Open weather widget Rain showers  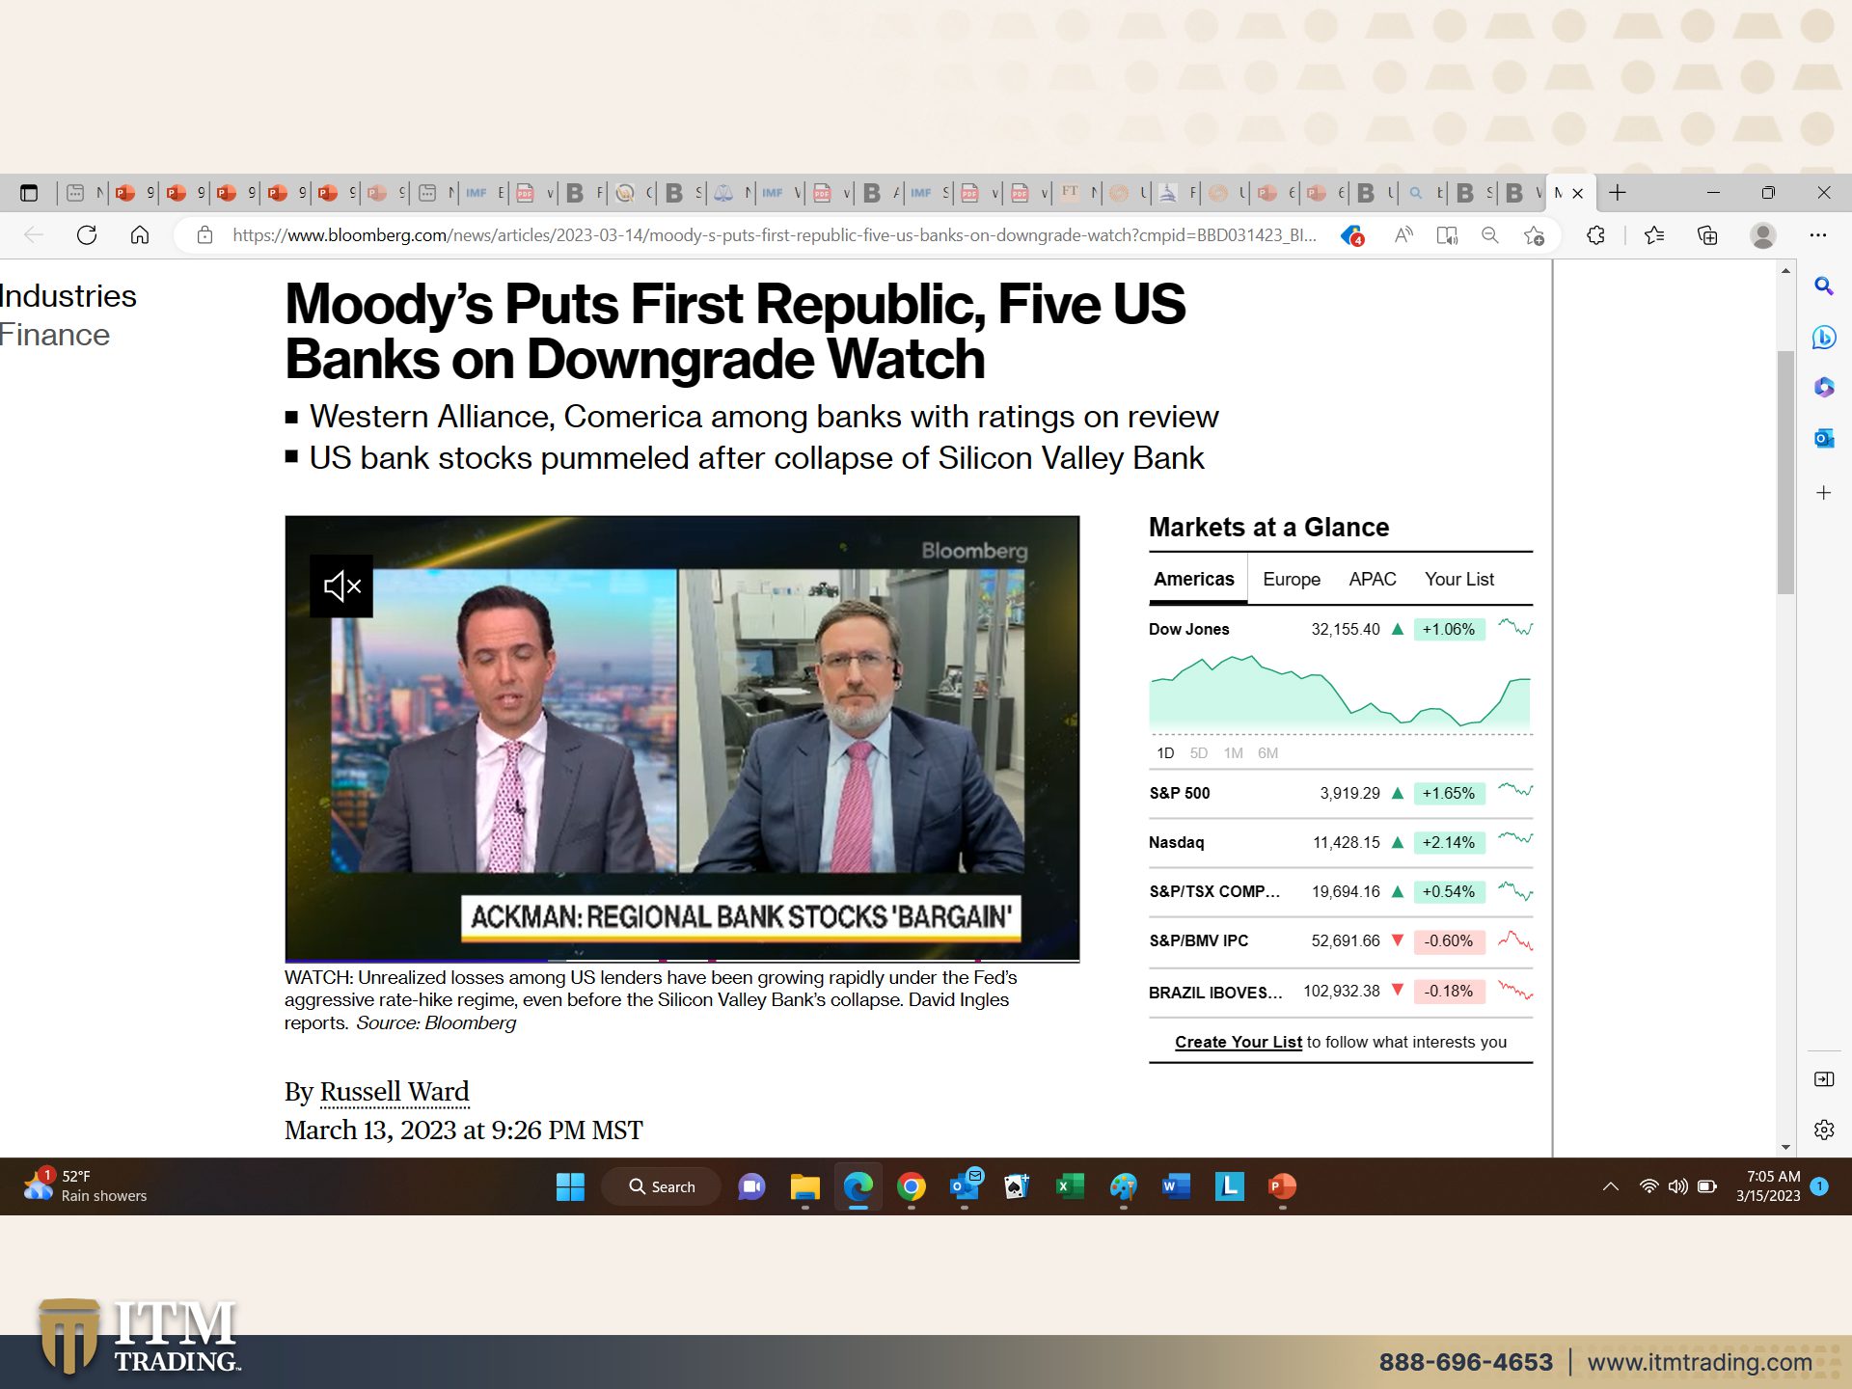85,1186
